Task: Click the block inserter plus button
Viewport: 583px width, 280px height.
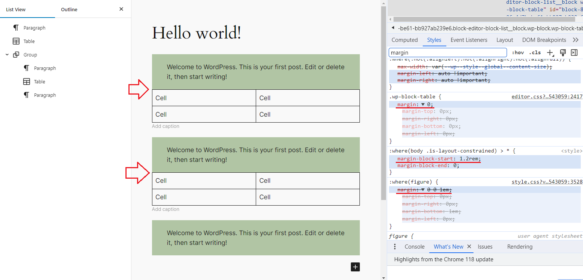Action: coord(355,267)
